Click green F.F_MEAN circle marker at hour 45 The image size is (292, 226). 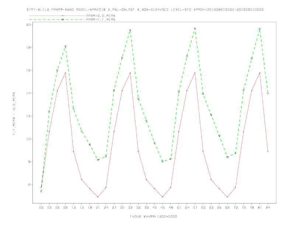[x=163, y=161]
